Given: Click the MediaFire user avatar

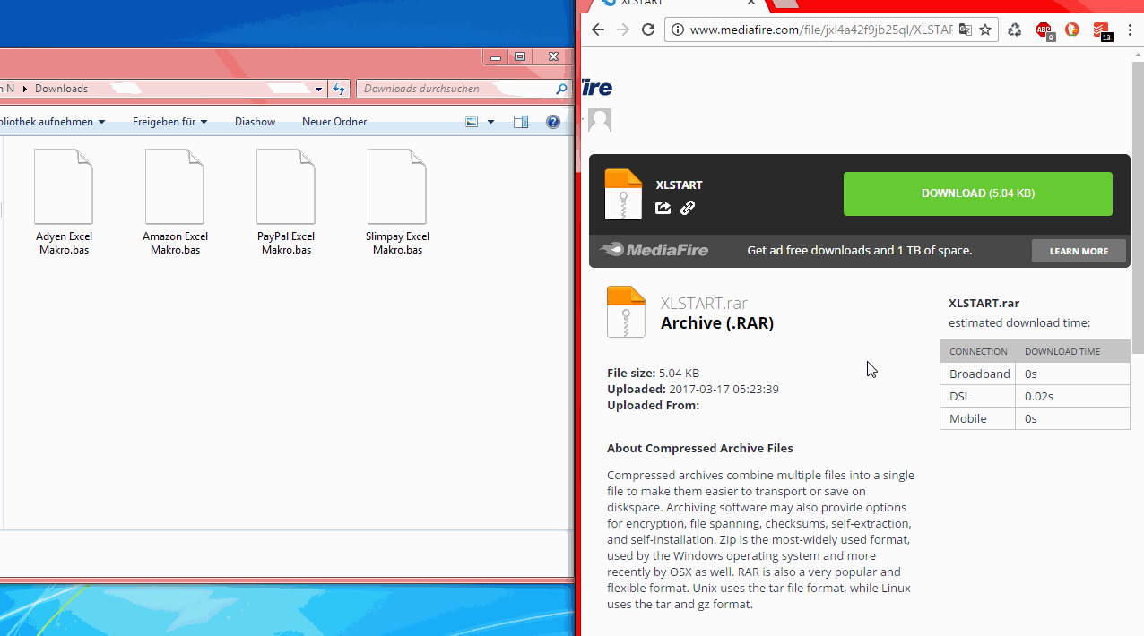Looking at the screenshot, I should [x=600, y=120].
